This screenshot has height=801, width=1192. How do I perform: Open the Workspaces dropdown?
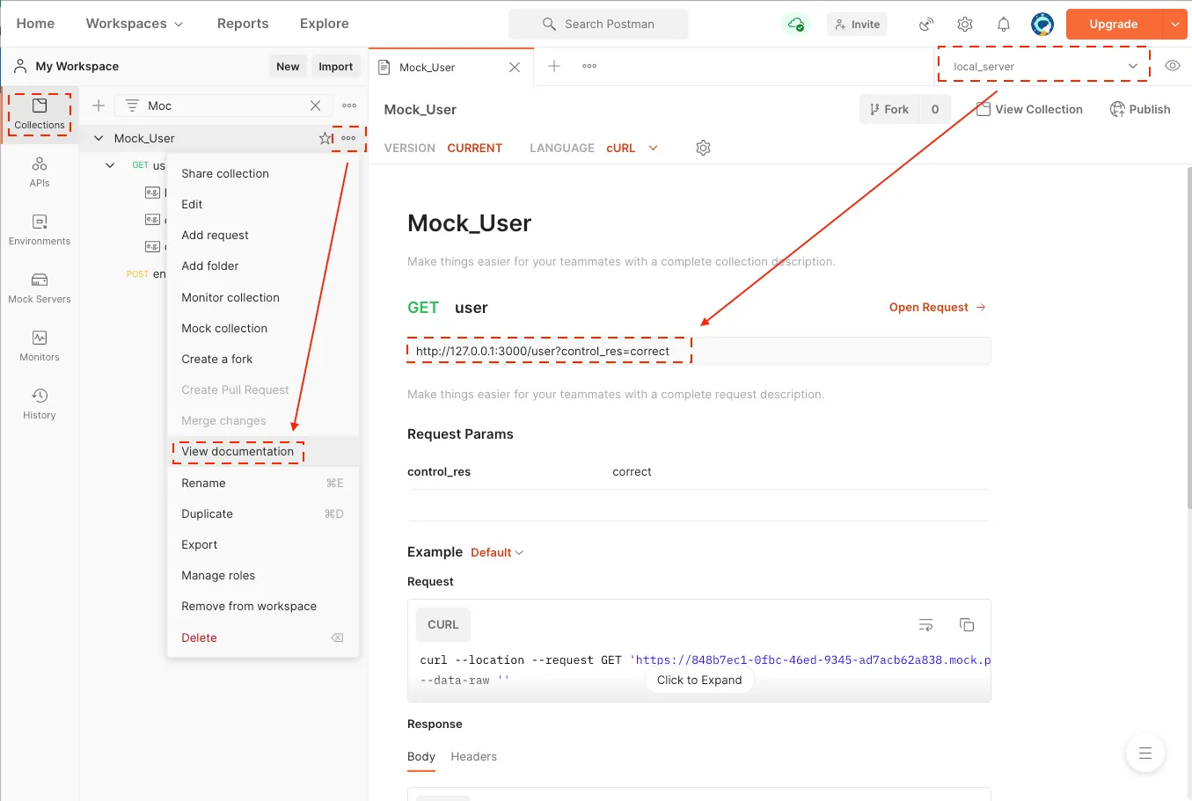pyautogui.click(x=135, y=24)
